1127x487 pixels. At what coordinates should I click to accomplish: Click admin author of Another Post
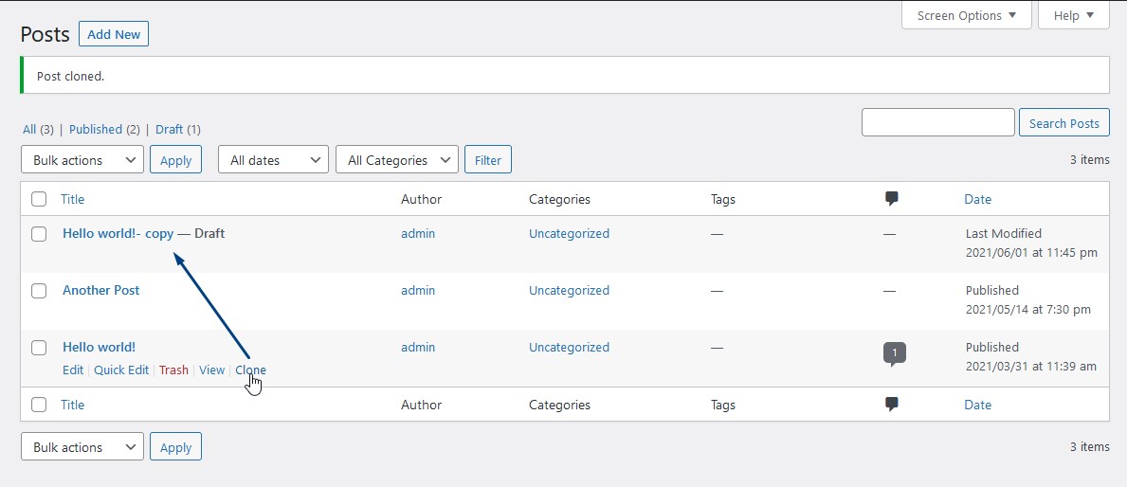click(x=418, y=290)
